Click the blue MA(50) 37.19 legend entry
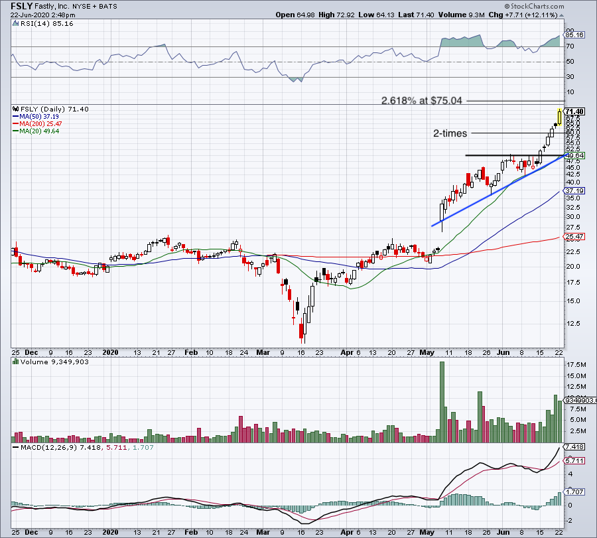The image size is (597, 538). pyautogui.click(x=36, y=117)
